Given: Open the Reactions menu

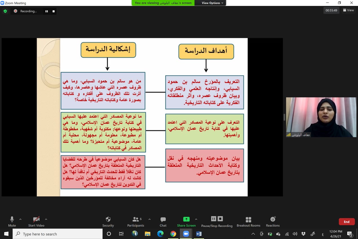Looking at the screenshot, I should coord(273,222).
